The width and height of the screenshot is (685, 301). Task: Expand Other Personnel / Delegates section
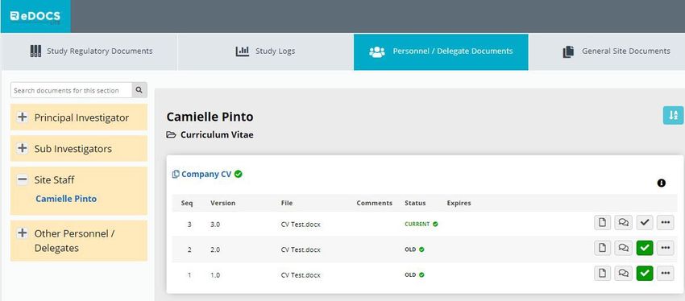[x=23, y=233]
